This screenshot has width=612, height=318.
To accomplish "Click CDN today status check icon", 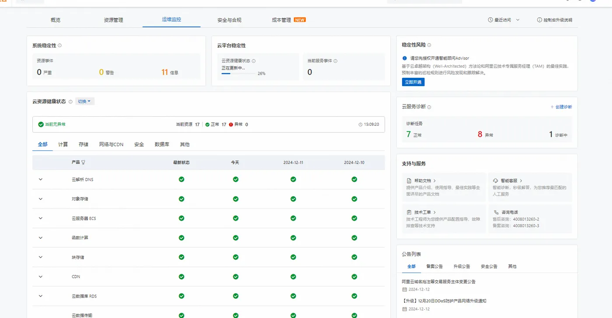I will click(x=236, y=277).
